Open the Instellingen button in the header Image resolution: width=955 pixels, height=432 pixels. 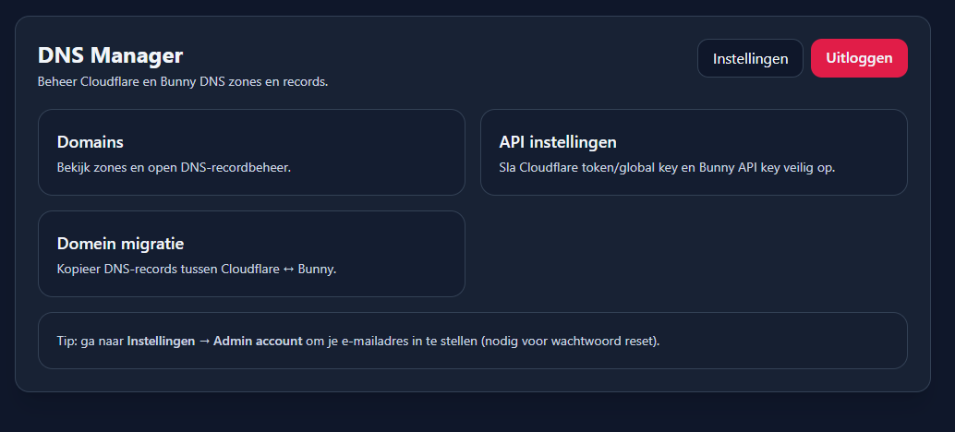[750, 58]
